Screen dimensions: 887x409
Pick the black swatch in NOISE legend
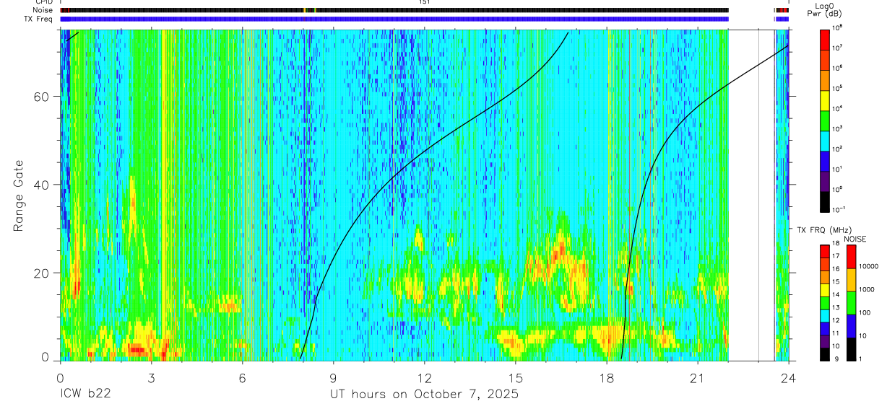click(851, 349)
